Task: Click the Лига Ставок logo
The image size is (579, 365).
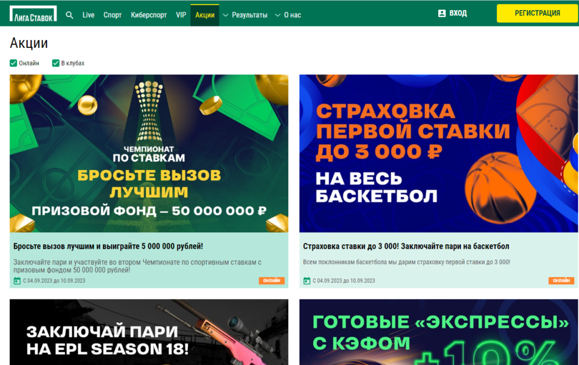Action: pos(33,14)
